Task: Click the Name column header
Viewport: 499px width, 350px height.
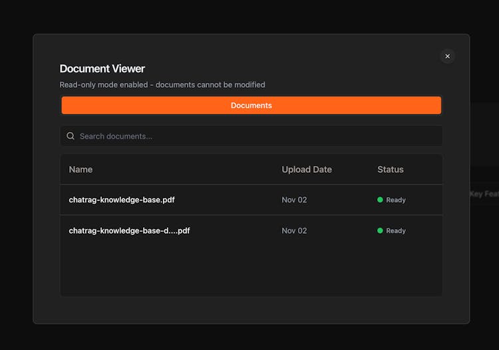Action: tap(81, 169)
